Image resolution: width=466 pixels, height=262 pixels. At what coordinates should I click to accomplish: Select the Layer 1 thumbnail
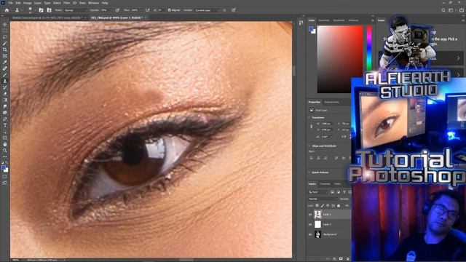click(x=317, y=214)
